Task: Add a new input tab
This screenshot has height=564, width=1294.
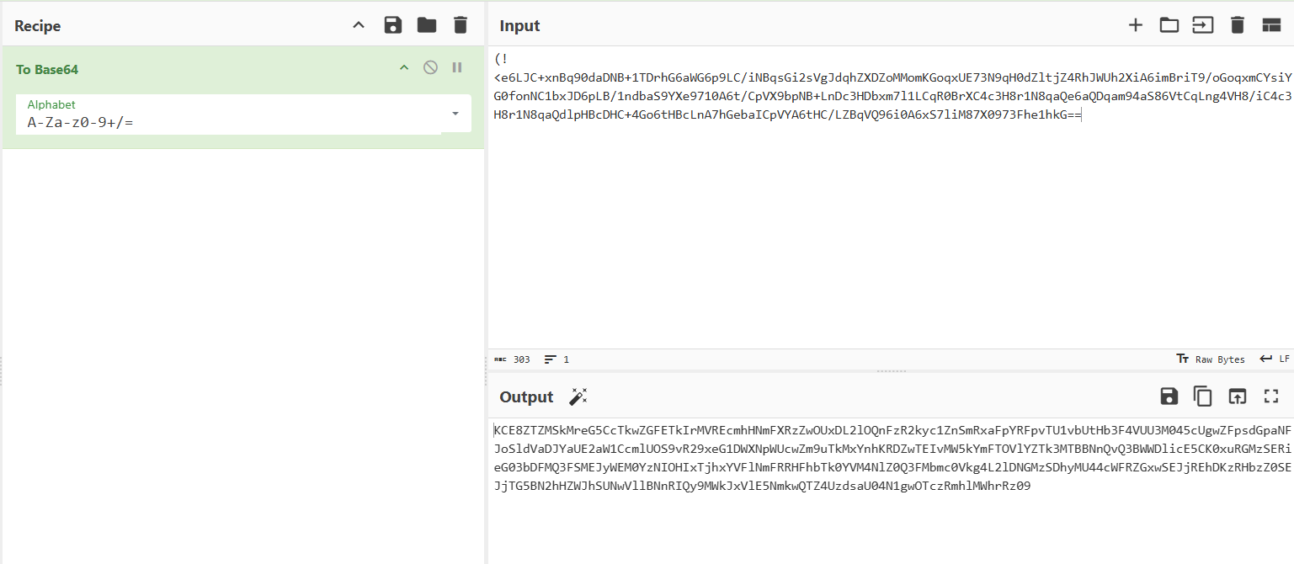Action: [x=1136, y=25]
